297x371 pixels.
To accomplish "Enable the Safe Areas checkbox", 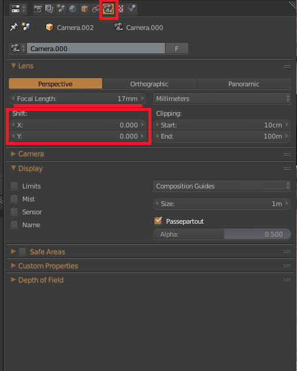I will pyautogui.click(x=22, y=251).
